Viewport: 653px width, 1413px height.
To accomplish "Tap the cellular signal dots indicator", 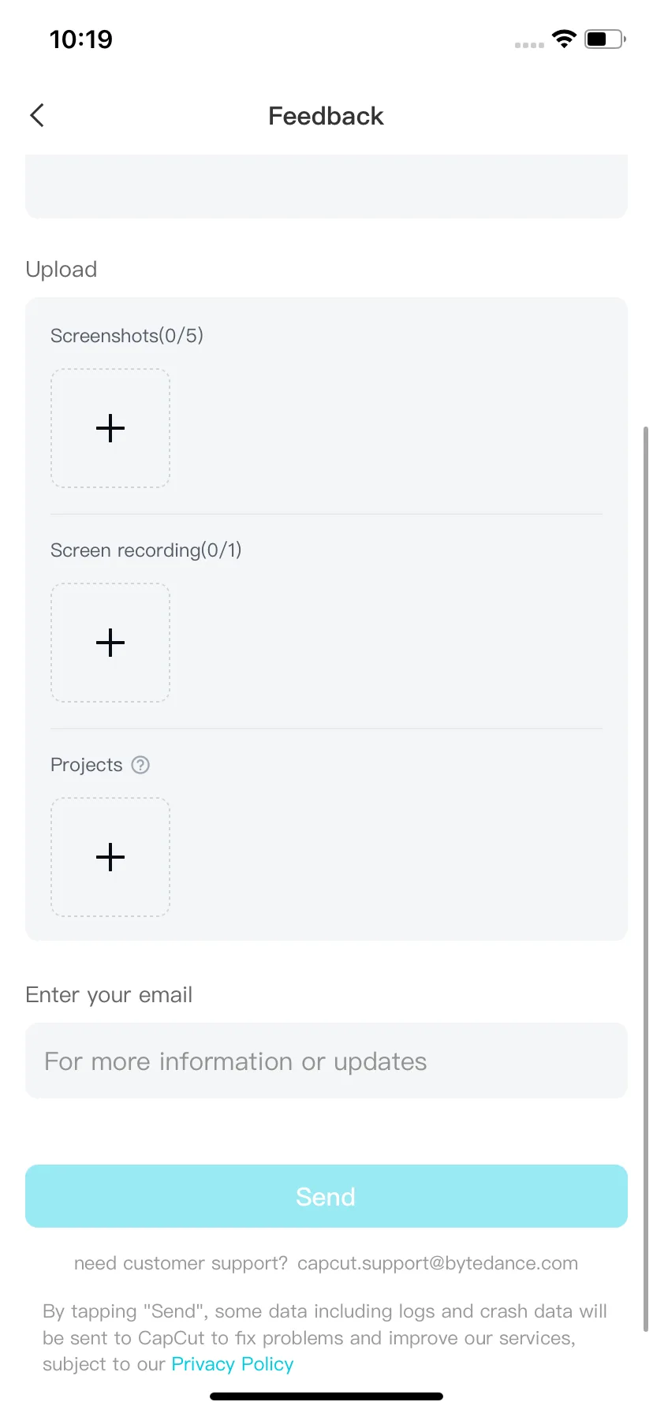I will coord(529,45).
